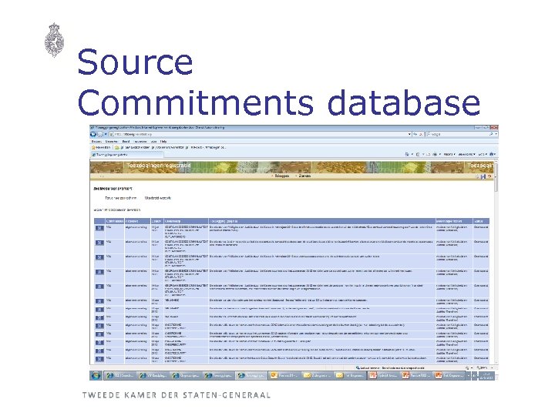Click the Uitgebreid zoeken link

coord(158,198)
